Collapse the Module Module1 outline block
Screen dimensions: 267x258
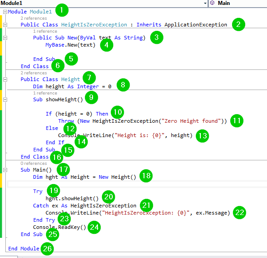[x=5, y=12]
